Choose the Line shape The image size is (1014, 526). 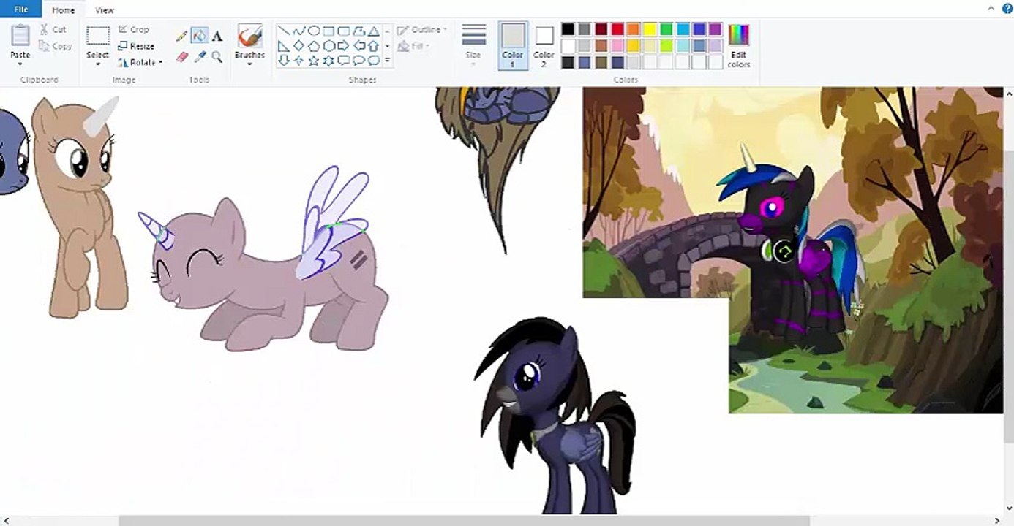click(284, 31)
